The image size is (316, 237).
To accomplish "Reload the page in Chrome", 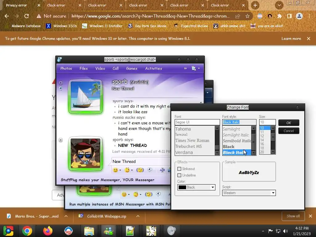I will [27, 16].
